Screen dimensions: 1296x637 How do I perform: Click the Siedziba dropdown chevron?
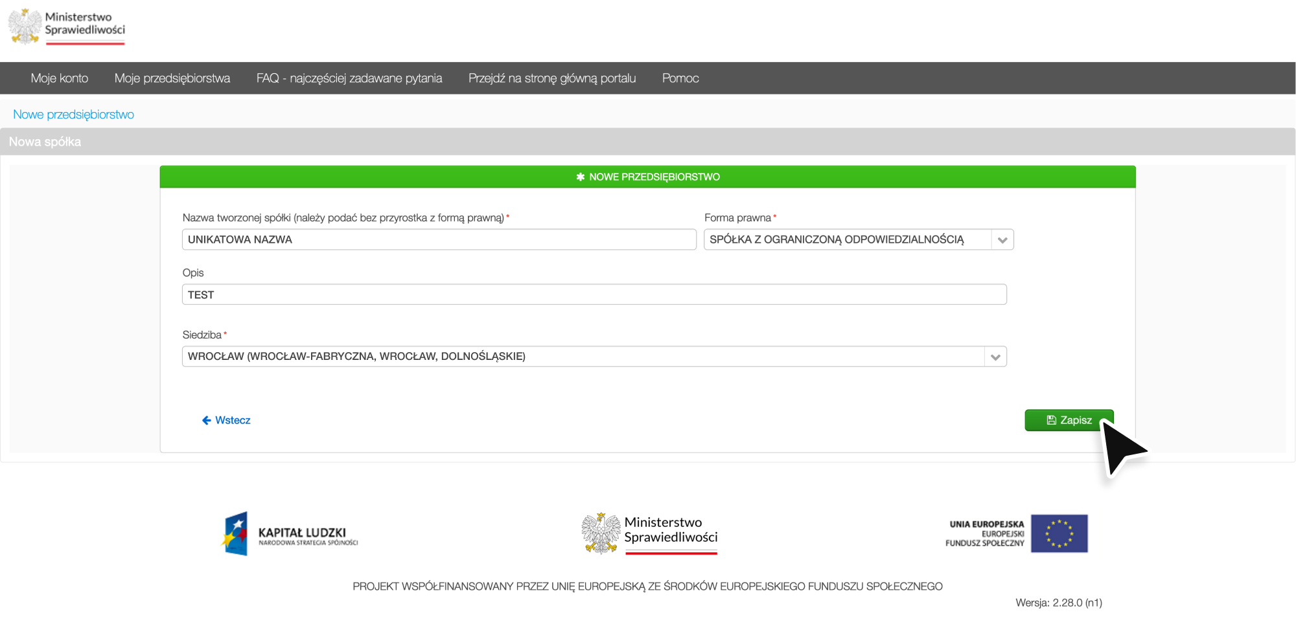[995, 357]
